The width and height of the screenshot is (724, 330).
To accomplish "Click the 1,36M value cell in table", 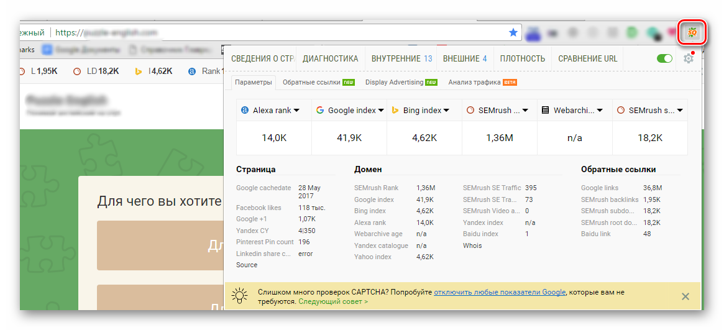I will (500, 137).
